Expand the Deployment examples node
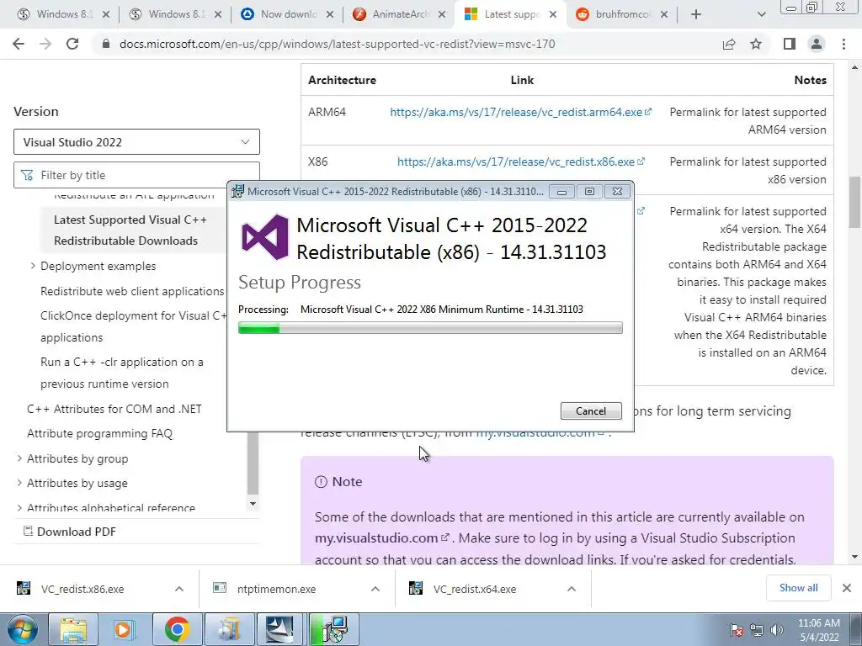Screen dimensions: 862x646 click(x=33, y=266)
